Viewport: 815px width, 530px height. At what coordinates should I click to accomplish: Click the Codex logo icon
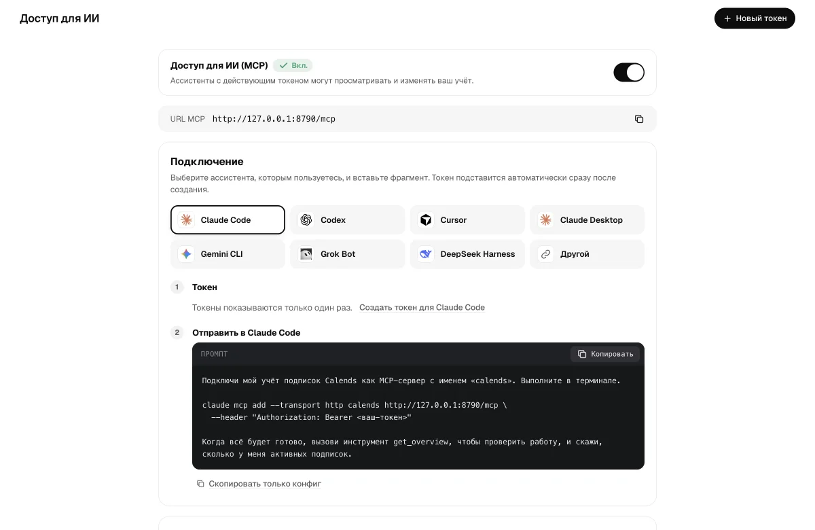pos(306,220)
